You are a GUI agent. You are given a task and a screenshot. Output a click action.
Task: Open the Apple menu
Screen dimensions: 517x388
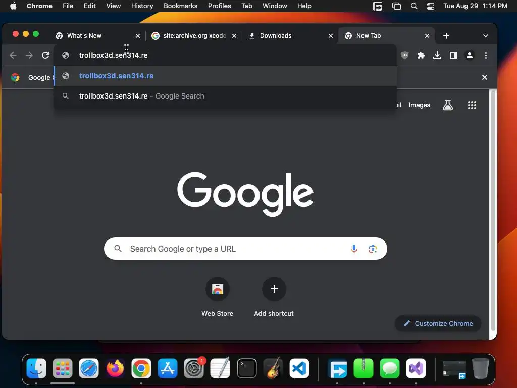[13, 6]
